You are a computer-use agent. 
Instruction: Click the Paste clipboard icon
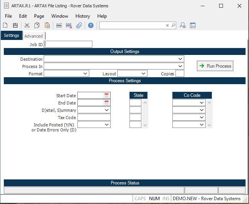pyautogui.click(x=47, y=25)
